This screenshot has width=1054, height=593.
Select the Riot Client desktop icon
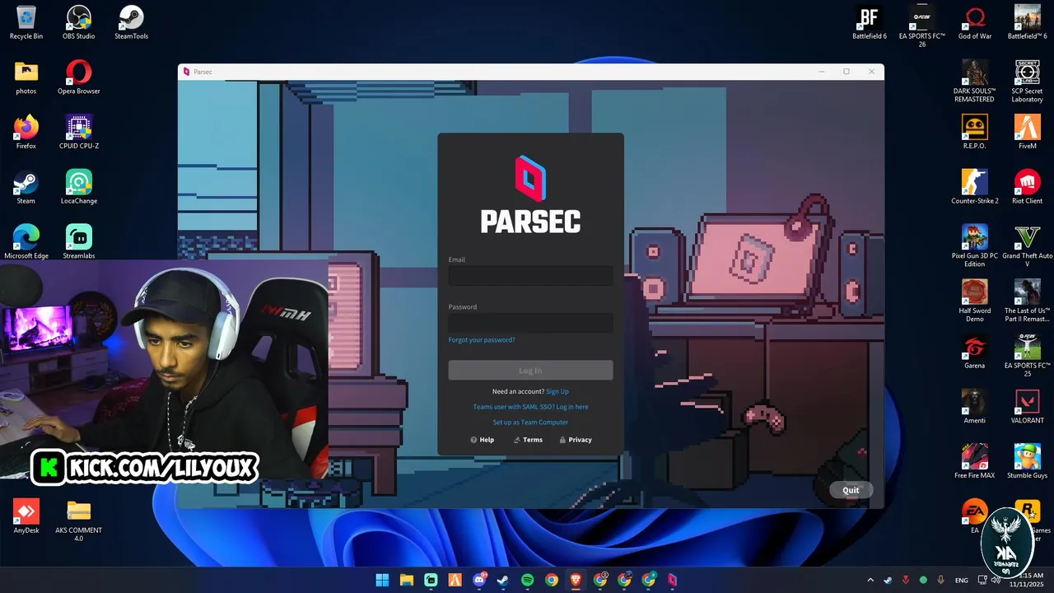pos(1028,187)
